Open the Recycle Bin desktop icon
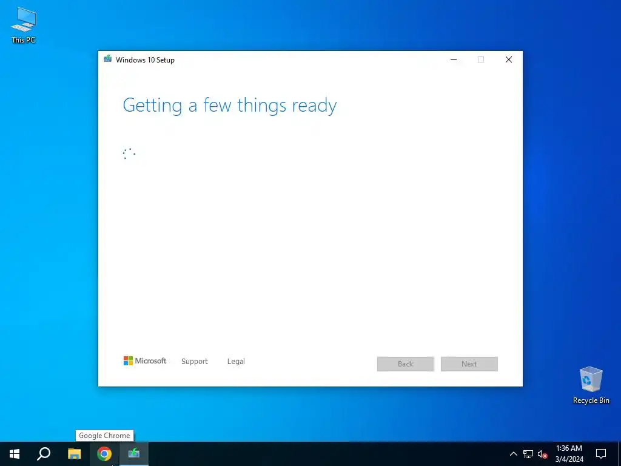This screenshot has width=621, height=466. click(591, 385)
